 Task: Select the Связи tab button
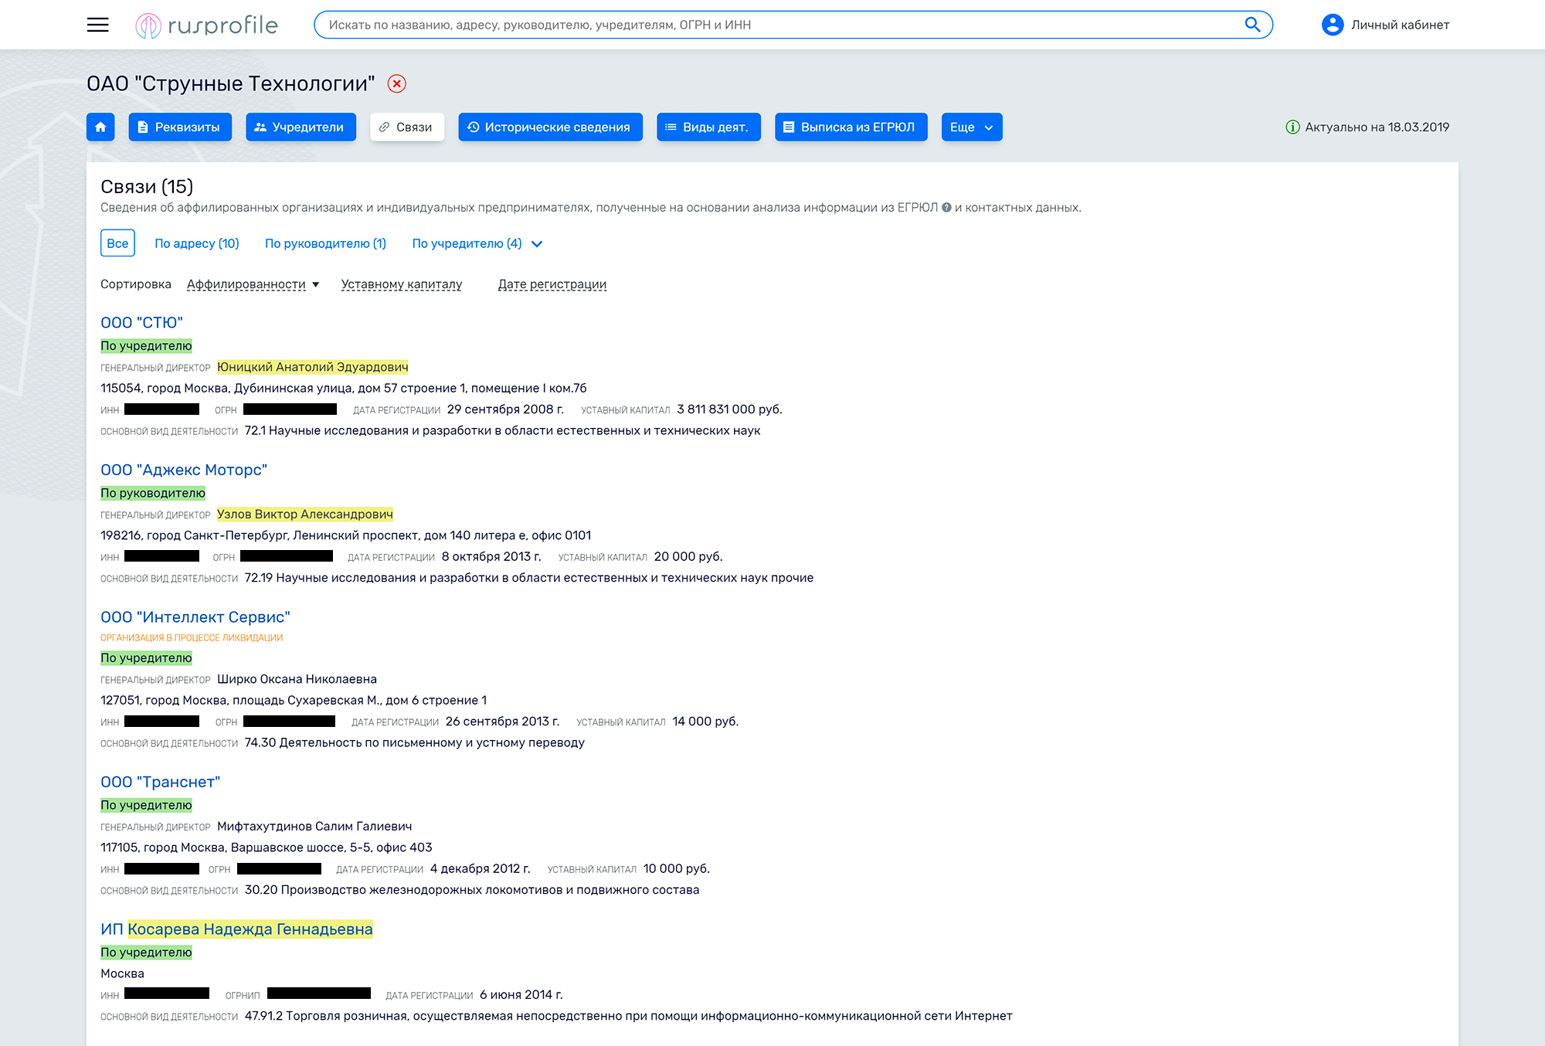click(407, 127)
